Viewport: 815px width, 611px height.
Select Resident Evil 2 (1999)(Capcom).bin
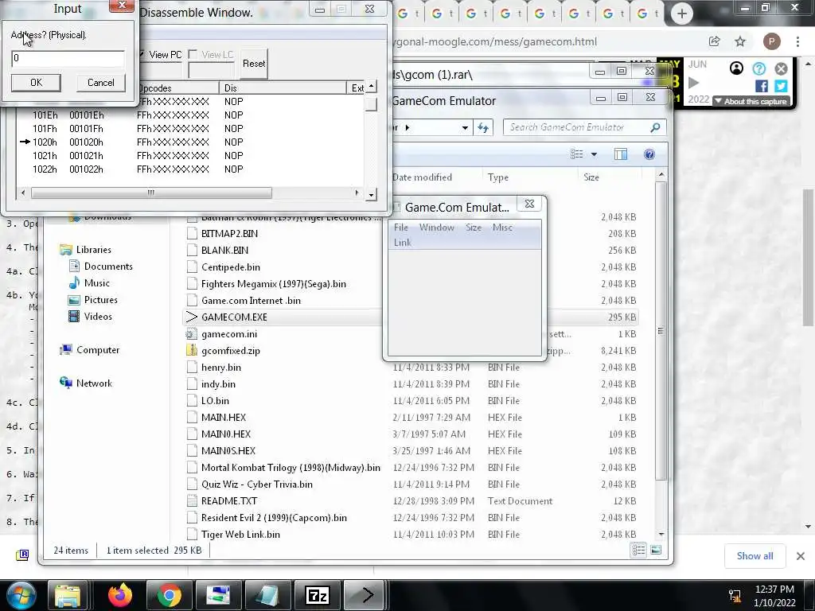[274, 517]
